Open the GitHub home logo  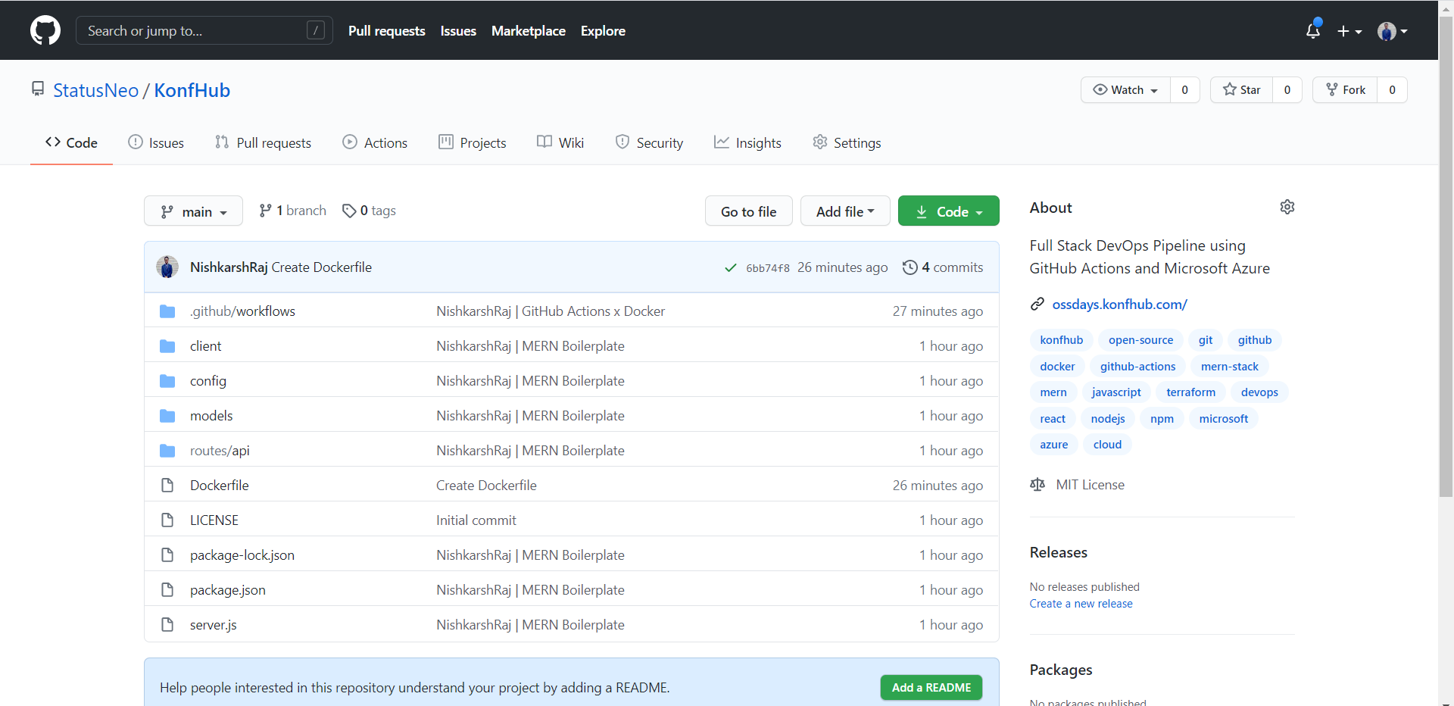coord(45,30)
